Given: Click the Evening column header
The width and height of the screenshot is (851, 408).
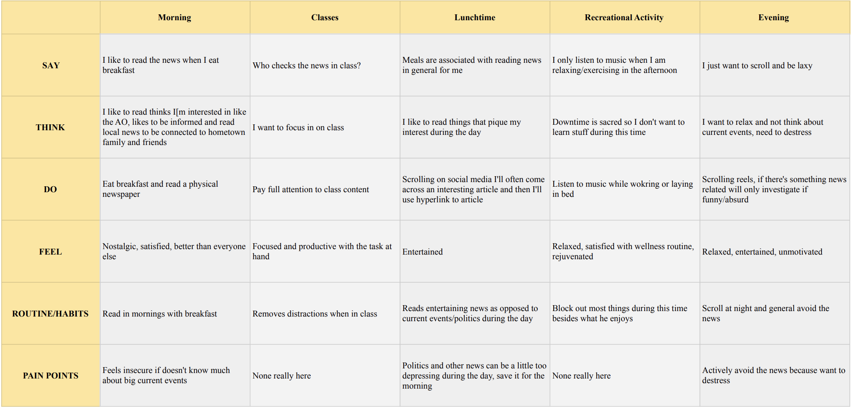Looking at the screenshot, I should click(773, 18).
